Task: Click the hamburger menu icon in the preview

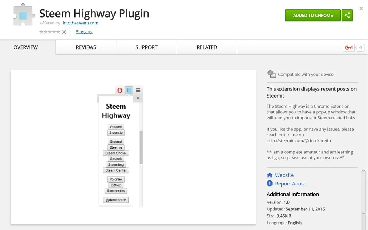Action: coord(138,90)
